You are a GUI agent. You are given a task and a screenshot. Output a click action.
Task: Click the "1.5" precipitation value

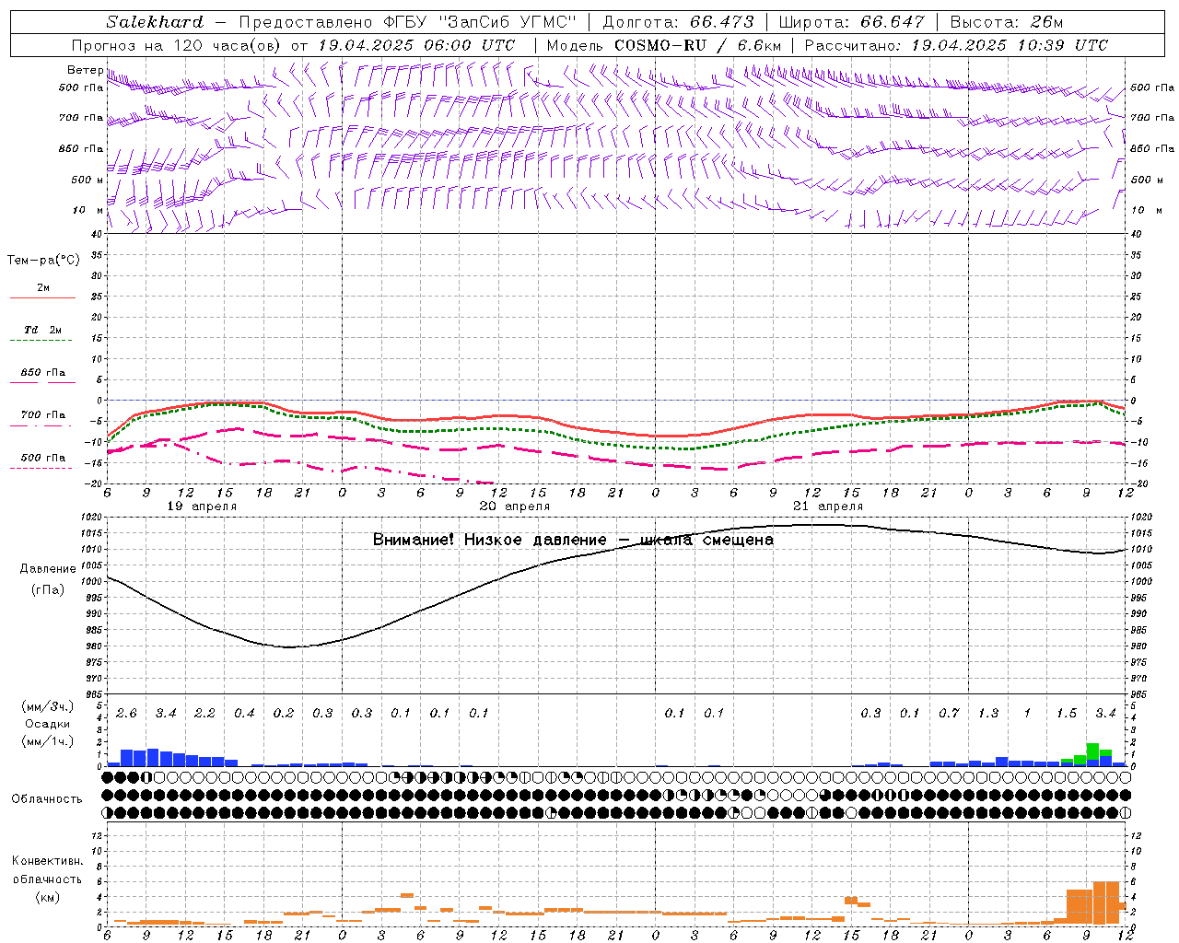[x=1067, y=713]
